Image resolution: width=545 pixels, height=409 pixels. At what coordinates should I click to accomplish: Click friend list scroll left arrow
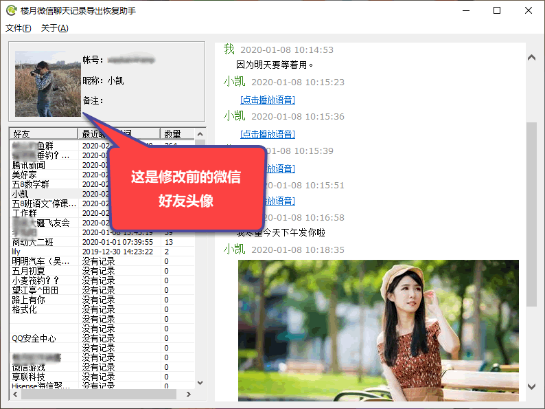tap(15, 395)
